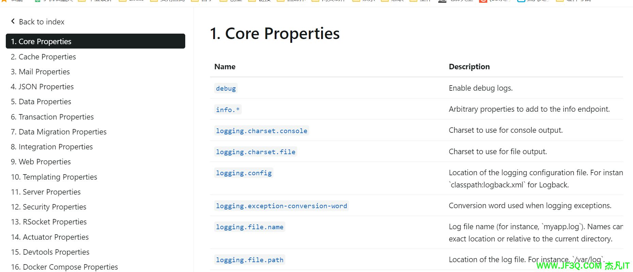This screenshot has width=633, height=272.
Task: Open the logging.file.name property link
Action: tap(250, 227)
